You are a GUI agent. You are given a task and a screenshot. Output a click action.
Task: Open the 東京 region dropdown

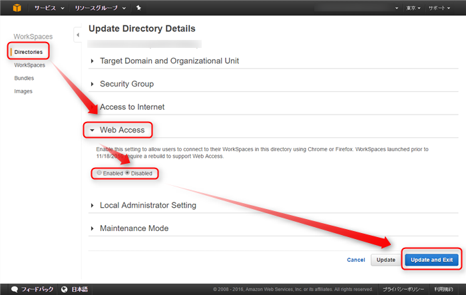click(413, 8)
